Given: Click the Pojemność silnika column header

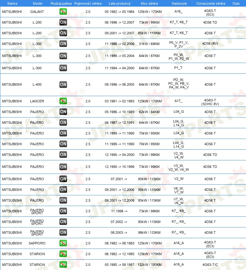Looking at the screenshot, I should (x=88, y=3).
